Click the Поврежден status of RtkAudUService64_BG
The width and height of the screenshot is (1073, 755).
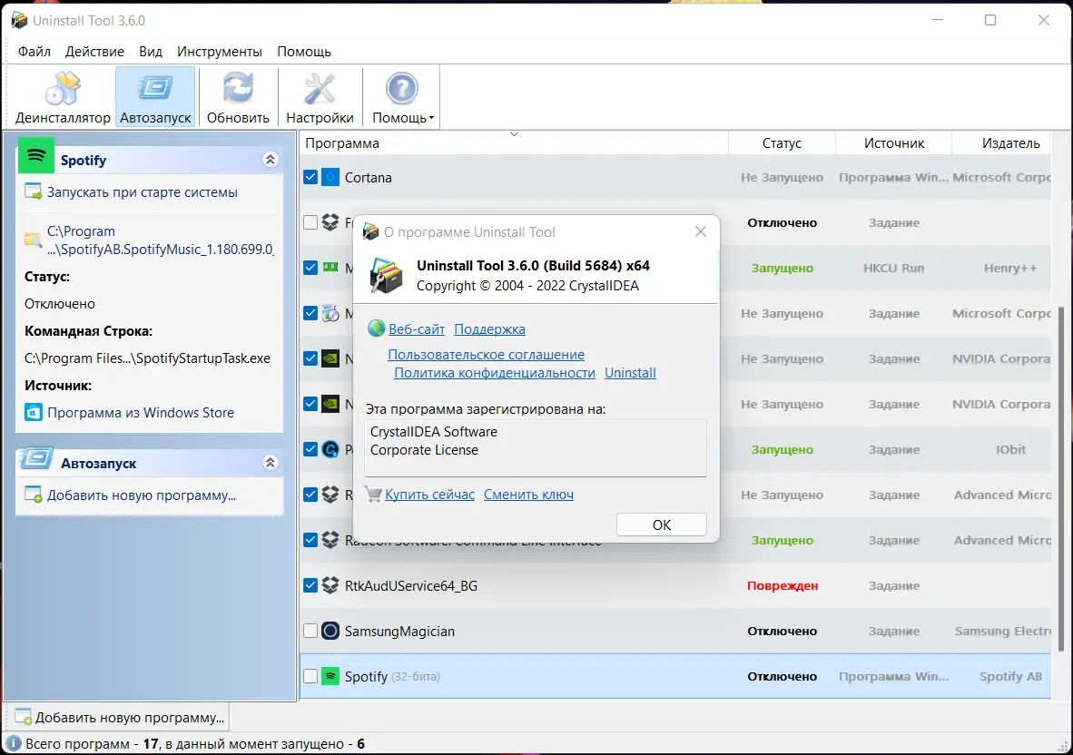[x=783, y=585]
